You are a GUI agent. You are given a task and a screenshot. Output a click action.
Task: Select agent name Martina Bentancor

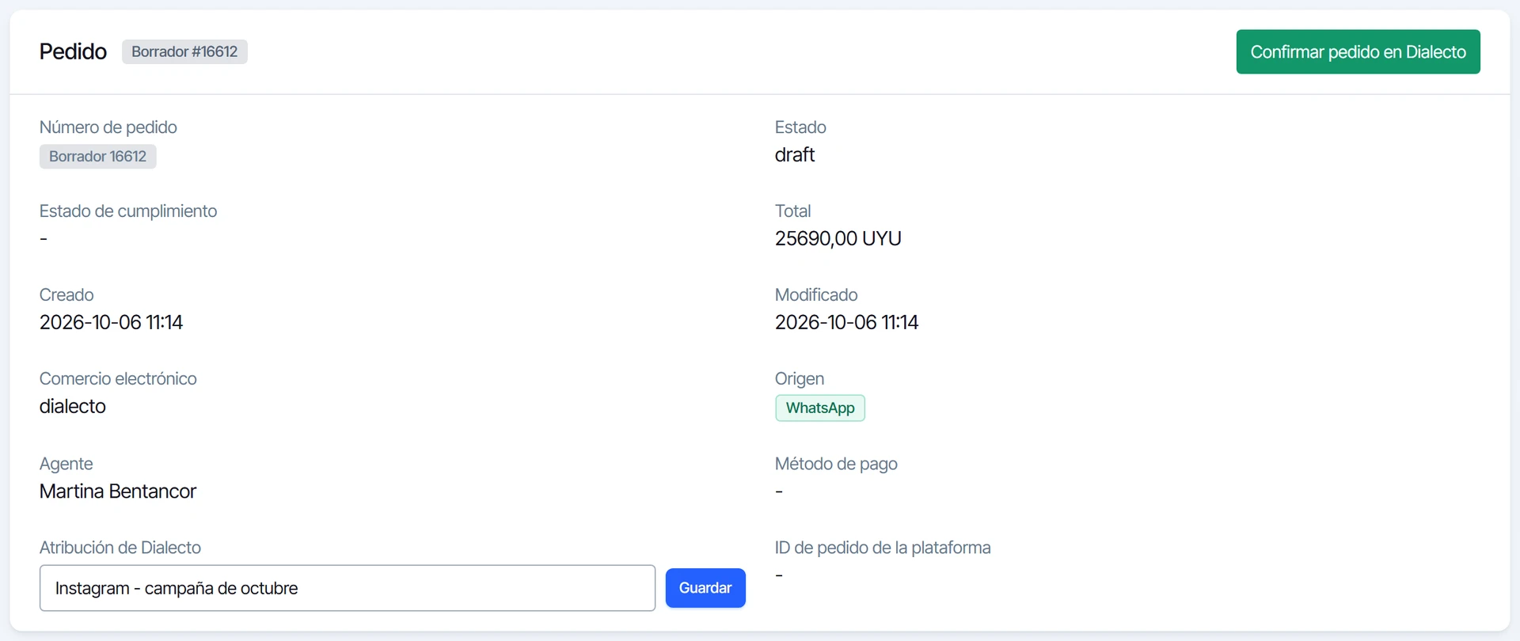point(118,491)
